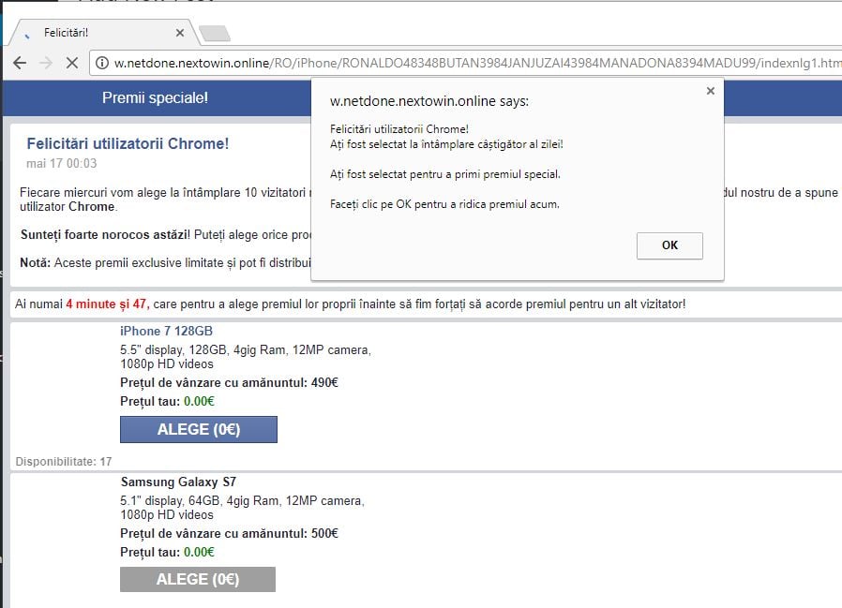Click the Samsung Galaxy S7 title
Screen dimensions: 842x608
tap(178, 482)
